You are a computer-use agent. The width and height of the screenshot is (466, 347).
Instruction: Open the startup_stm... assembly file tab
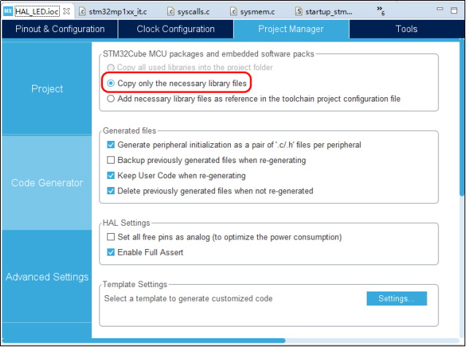[324, 12]
